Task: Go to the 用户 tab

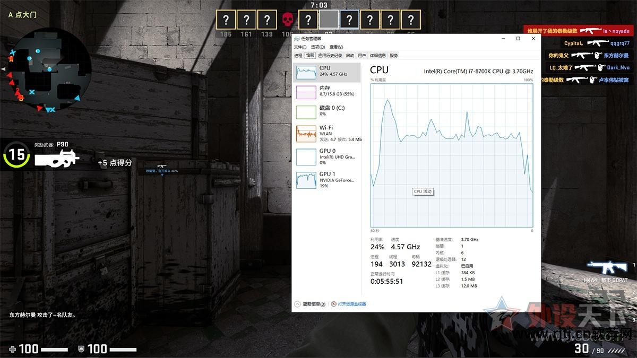Action: [362, 55]
